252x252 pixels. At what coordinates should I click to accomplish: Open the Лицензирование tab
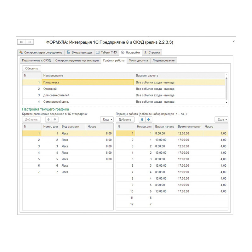click(x=163, y=60)
